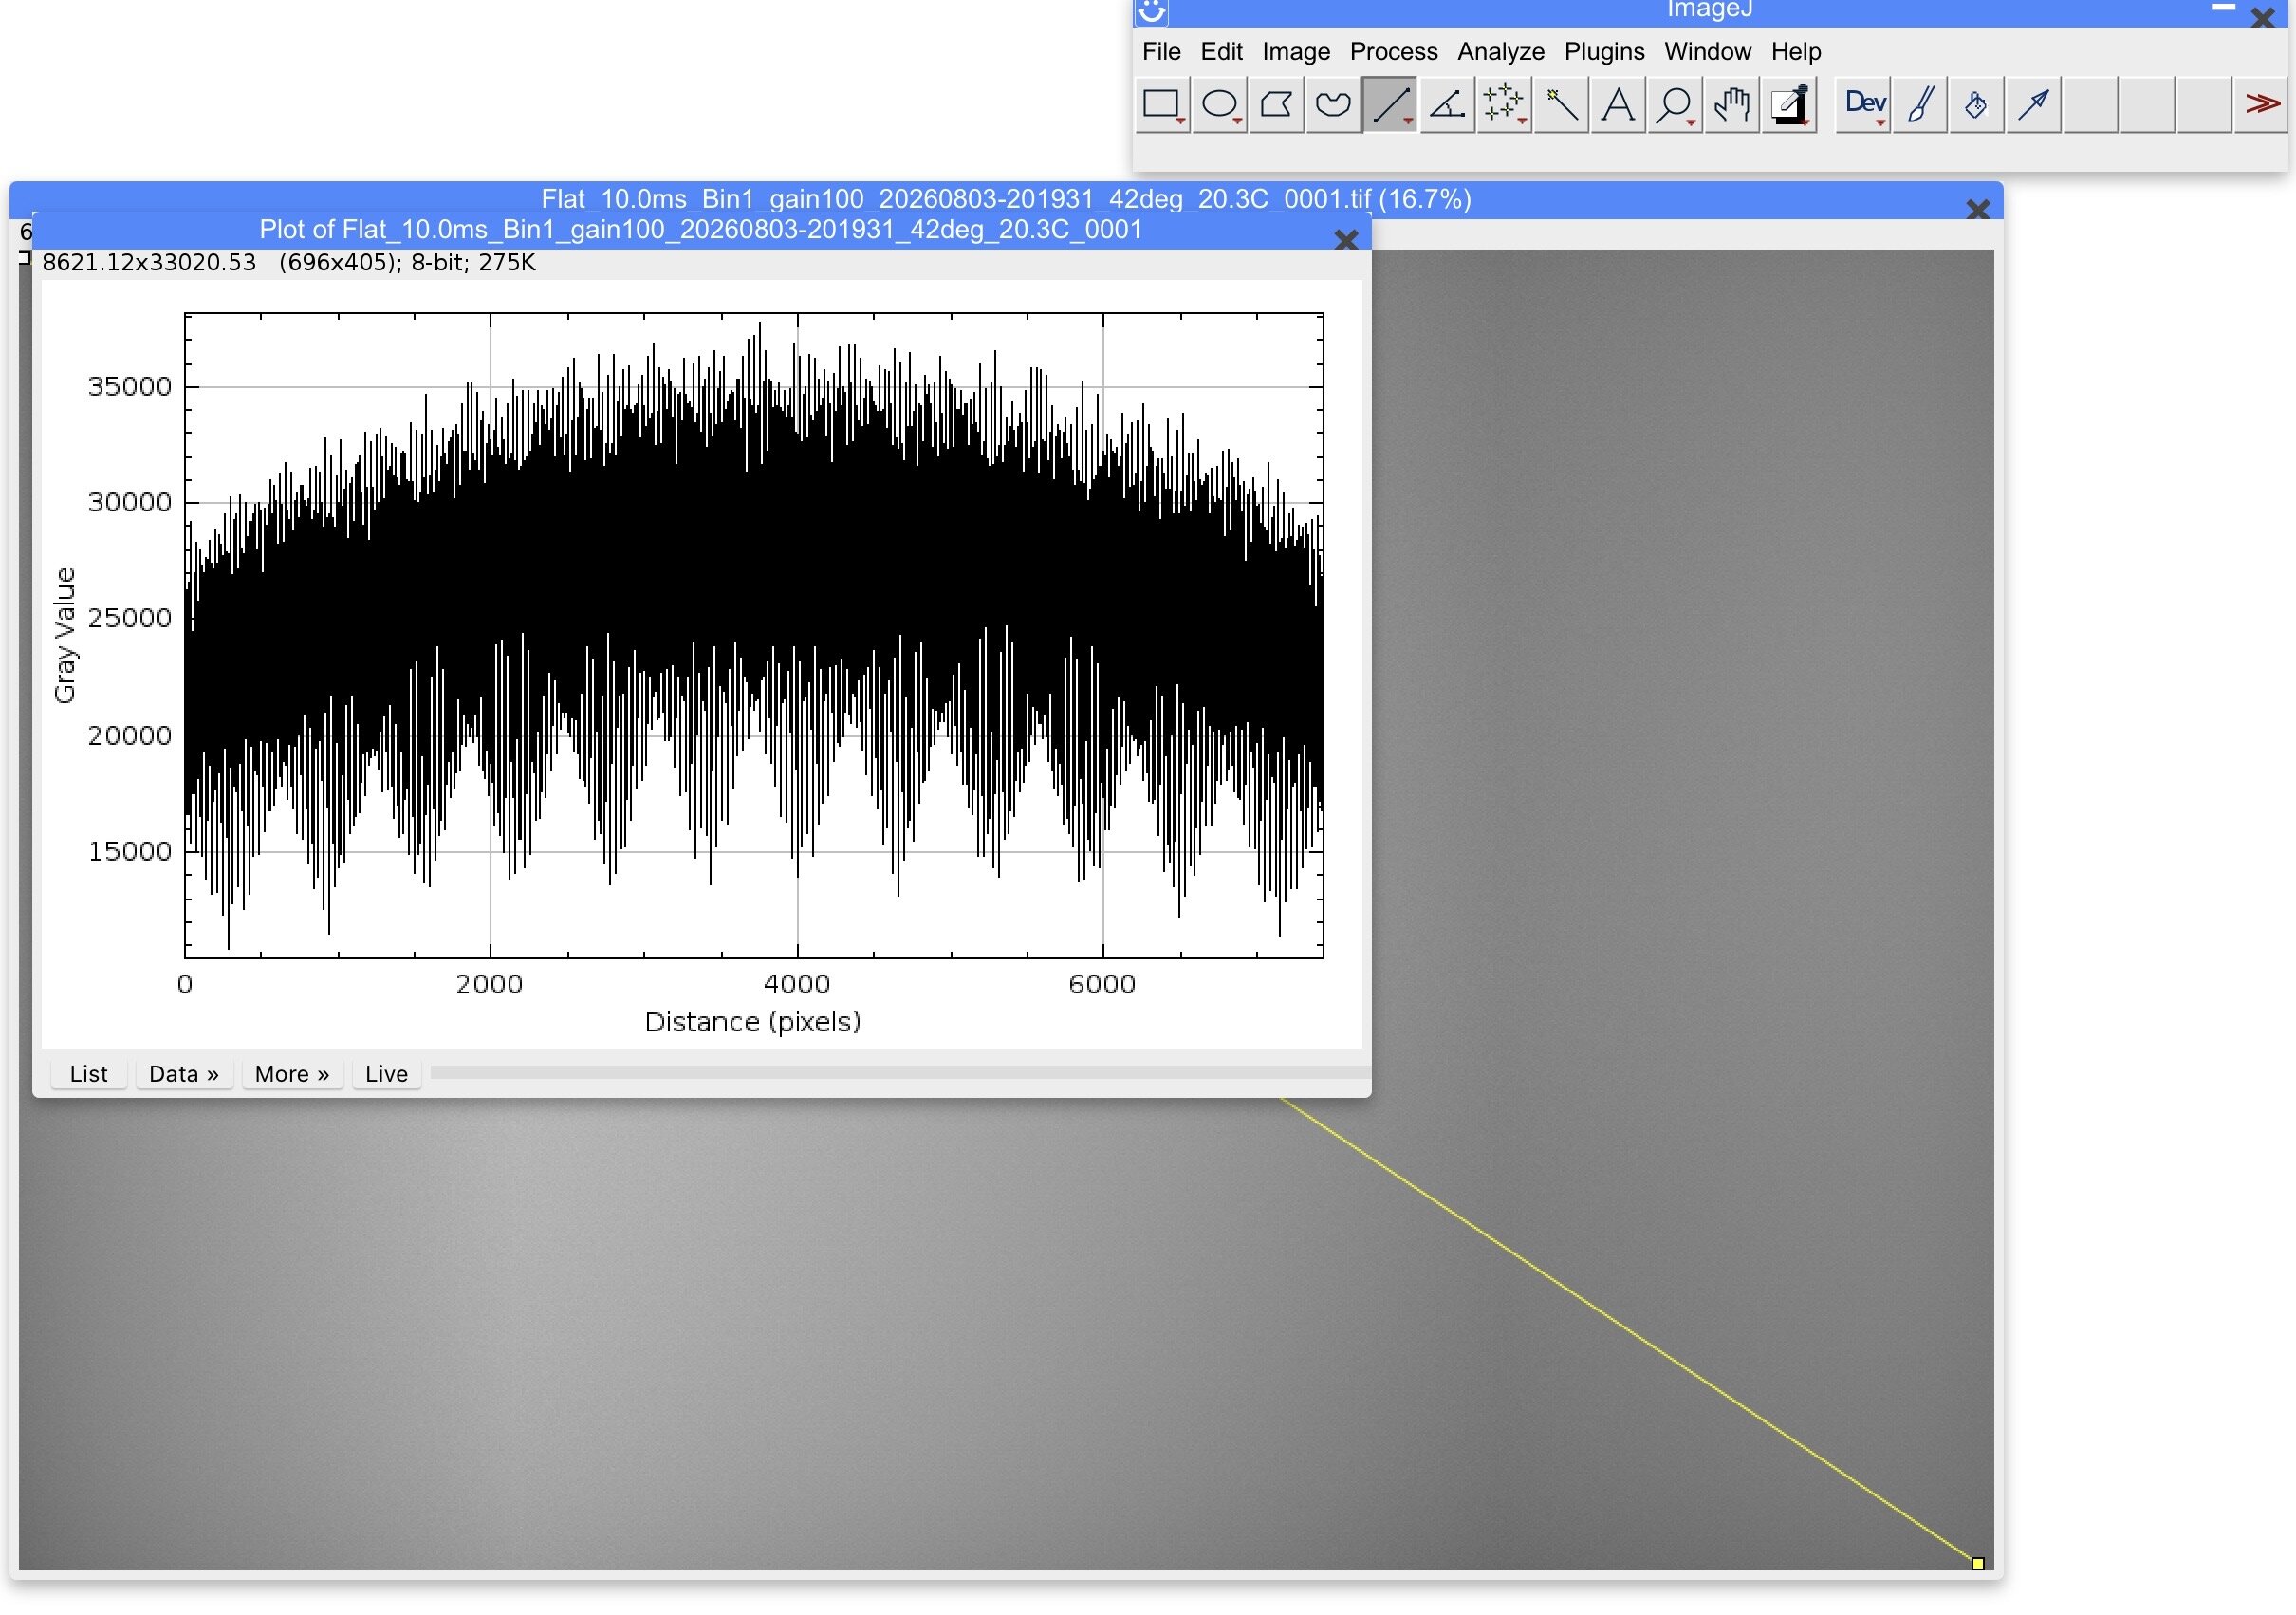Image resolution: width=2296 pixels, height=1615 pixels.
Task: Open the Window menu
Action: click(x=1707, y=51)
